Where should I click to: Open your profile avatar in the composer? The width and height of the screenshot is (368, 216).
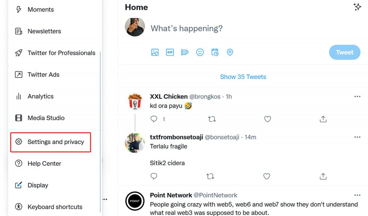click(x=134, y=27)
